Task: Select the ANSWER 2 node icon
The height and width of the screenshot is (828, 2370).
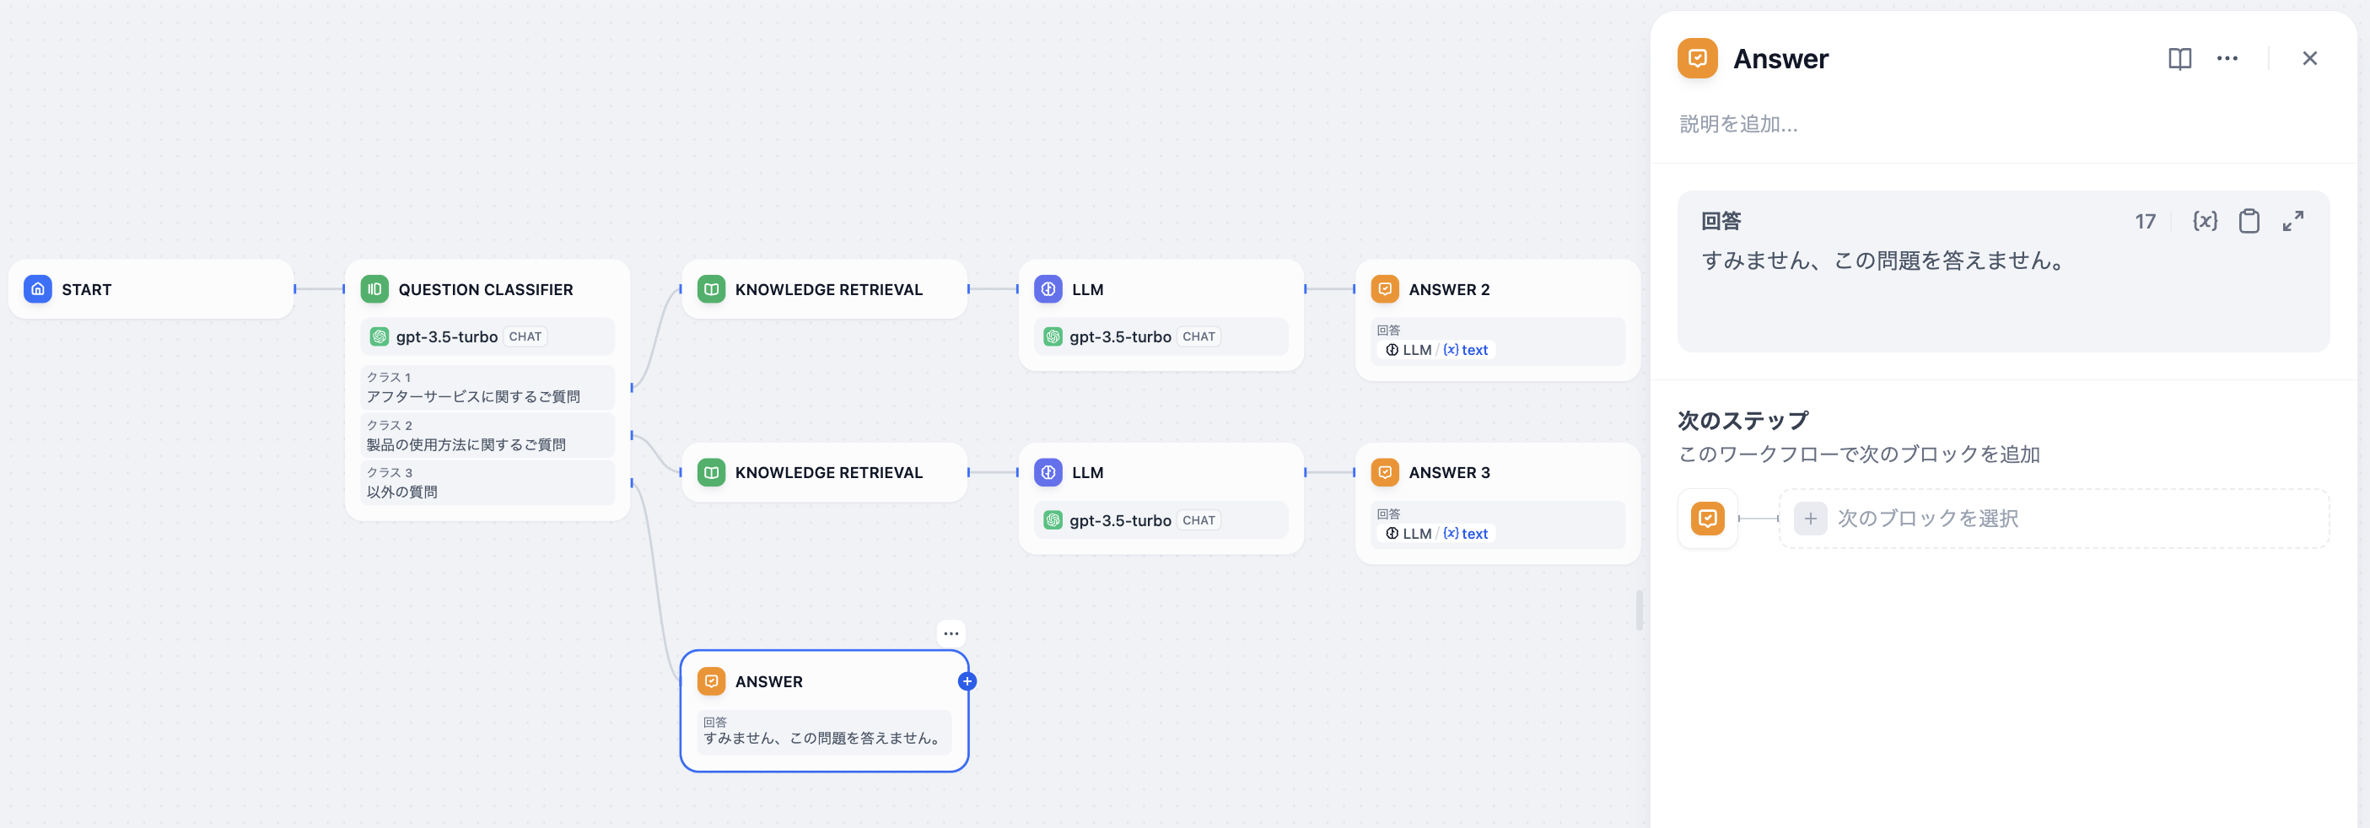Action: click(x=1385, y=289)
